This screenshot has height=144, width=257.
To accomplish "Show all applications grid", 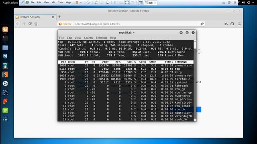I will coord(5,120).
